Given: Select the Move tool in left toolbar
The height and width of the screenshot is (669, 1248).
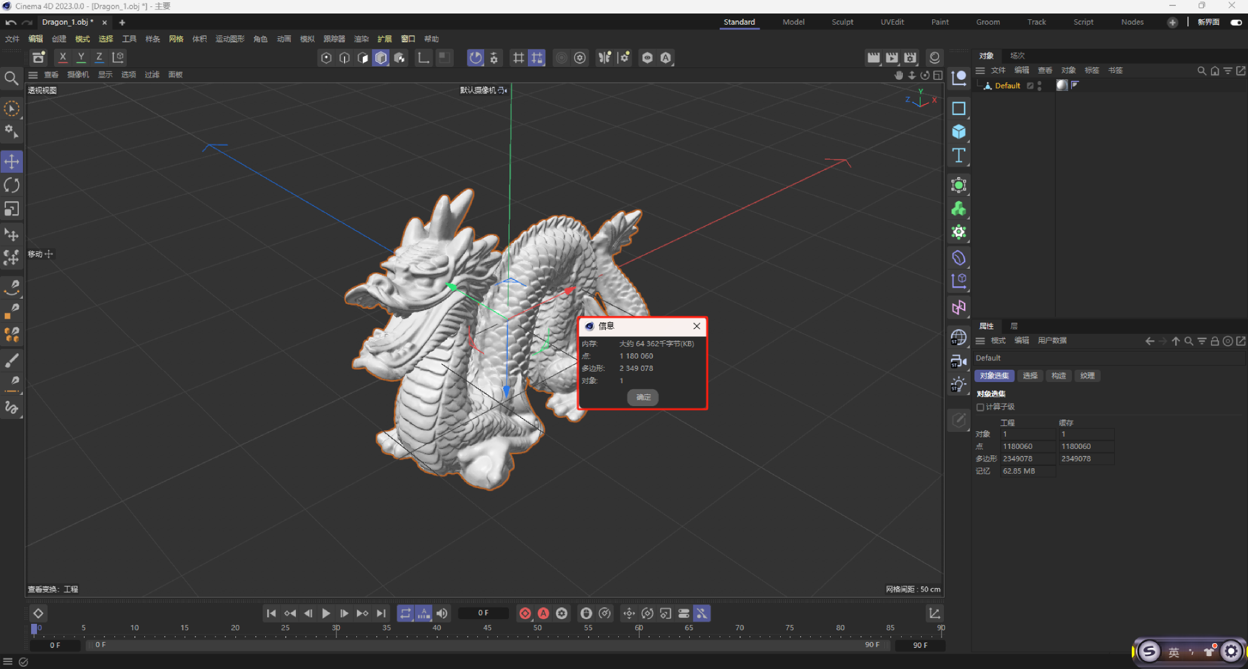Looking at the screenshot, I should (12, 161).
